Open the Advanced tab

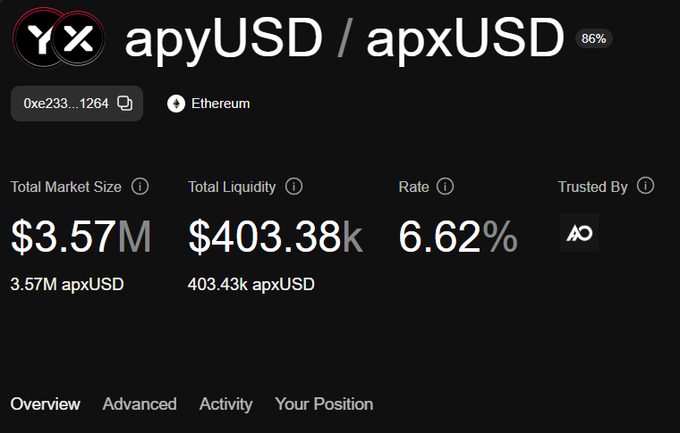coord(140,404)
